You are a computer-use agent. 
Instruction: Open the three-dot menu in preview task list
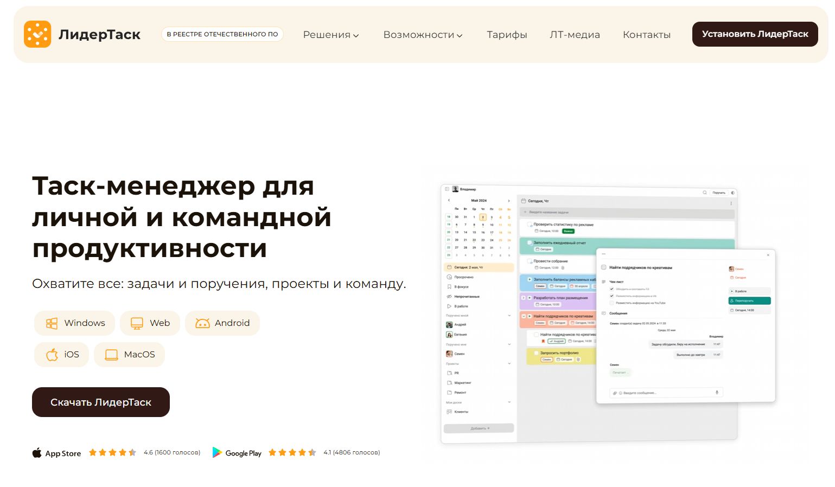tap(731, 203)
